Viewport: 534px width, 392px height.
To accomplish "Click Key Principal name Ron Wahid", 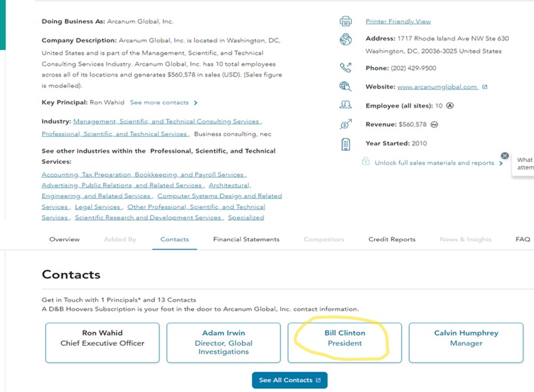I will click(107, 102).
